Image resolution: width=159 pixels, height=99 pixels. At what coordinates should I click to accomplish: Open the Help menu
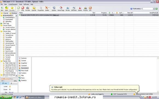tap(32, 4)
